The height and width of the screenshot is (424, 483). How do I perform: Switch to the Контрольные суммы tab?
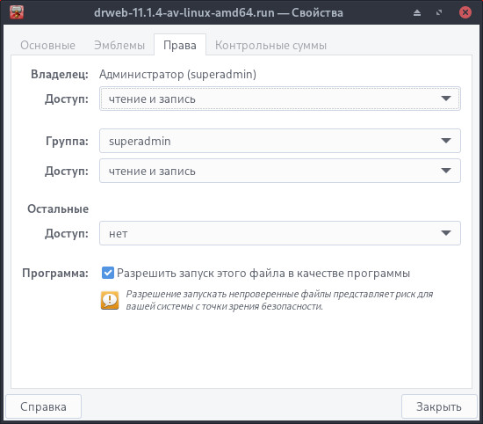270,46
